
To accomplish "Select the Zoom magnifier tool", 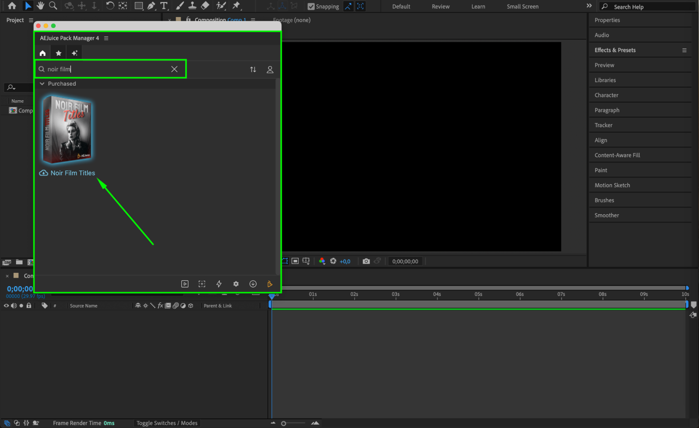I will 53,6.
